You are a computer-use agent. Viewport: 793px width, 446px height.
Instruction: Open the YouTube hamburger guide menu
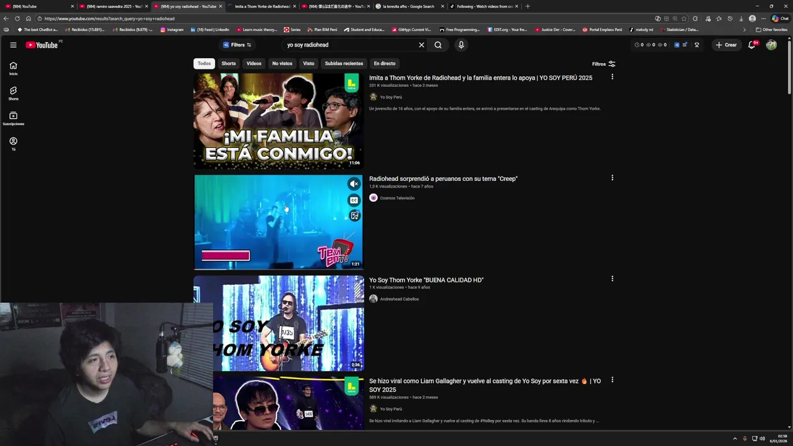(13, 45)
